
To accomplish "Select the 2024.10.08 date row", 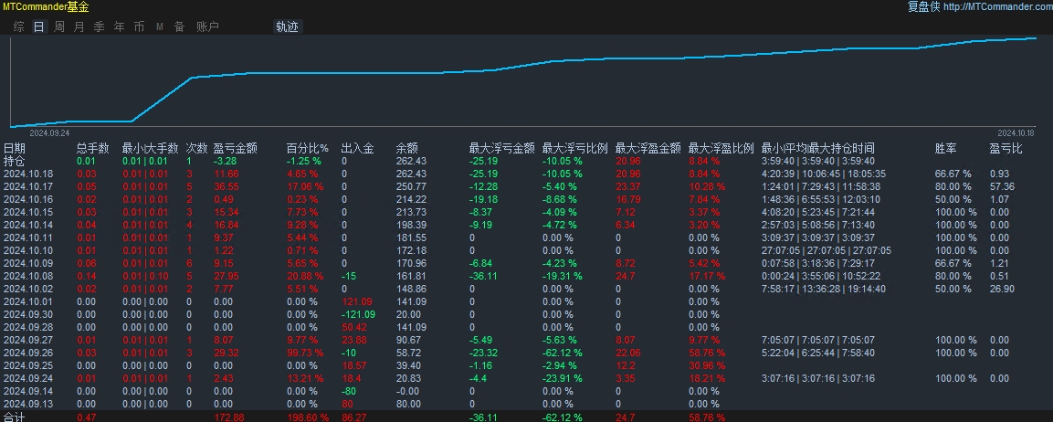I will coord(526,276).
